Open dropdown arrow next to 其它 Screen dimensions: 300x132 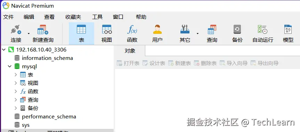(197, 34)
